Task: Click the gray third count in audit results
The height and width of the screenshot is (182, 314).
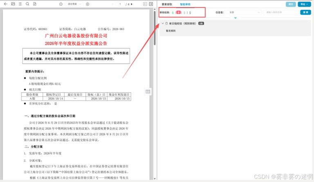Action: 184,13
